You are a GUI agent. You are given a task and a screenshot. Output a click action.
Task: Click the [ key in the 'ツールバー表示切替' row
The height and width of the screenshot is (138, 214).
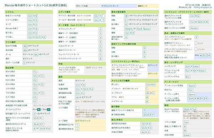pyautogui.click(x=103, y=20)
